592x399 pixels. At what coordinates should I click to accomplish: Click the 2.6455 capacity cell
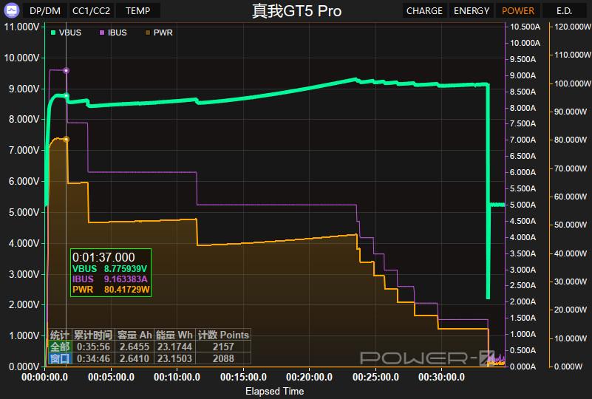pyautogui.click(x=135, y=347)
